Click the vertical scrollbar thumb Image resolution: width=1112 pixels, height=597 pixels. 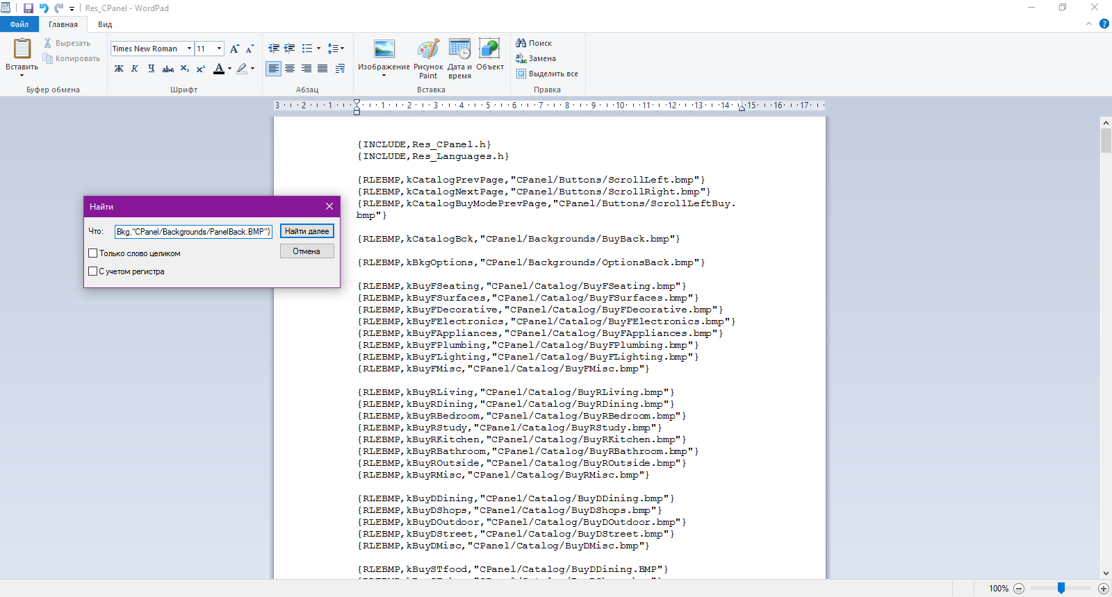pos(1106,140)
